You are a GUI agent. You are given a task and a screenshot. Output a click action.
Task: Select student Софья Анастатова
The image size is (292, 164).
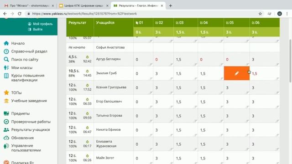pyautogui.click(x=110, y=47)
